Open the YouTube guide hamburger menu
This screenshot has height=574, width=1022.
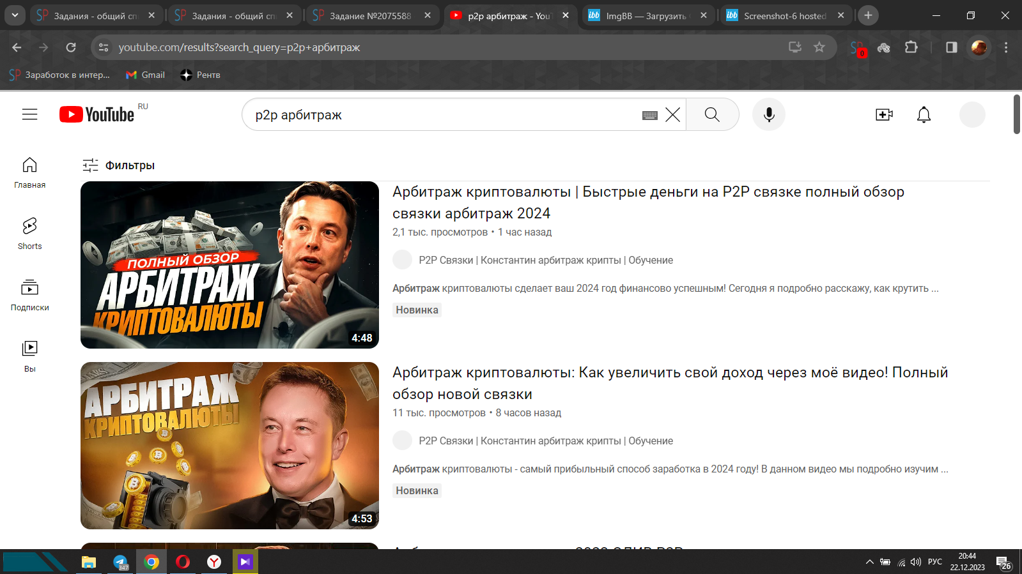pos(29,114)
